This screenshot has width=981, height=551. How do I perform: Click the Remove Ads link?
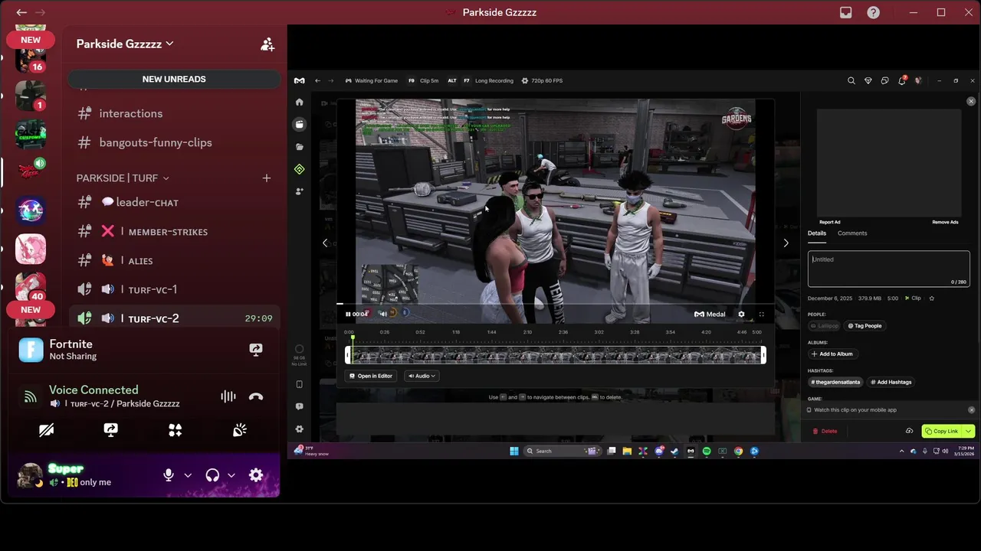click(945, 222)
